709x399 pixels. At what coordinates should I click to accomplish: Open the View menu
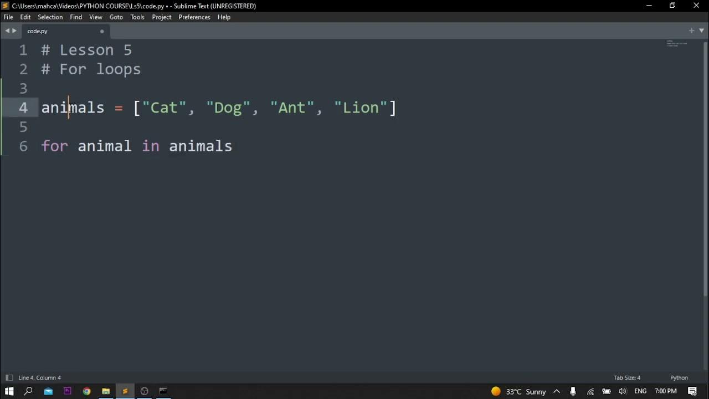pos(96,17)
